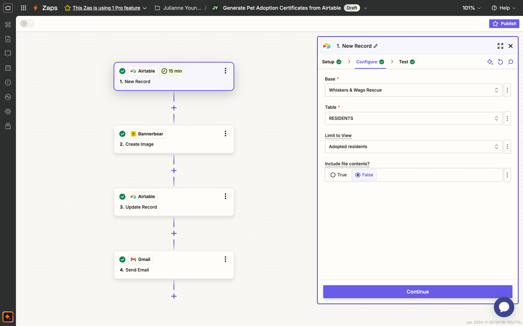
Task: Open the Table dropdown showing RESIDENTS
Action: pyautogui.click(x=413, y=118)
